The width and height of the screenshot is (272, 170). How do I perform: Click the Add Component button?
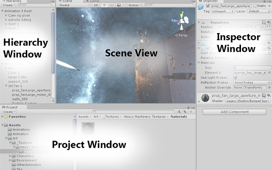point(234,112)
